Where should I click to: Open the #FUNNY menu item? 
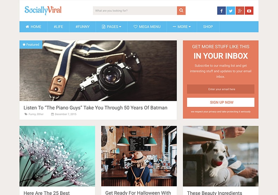tap(82, 27)
